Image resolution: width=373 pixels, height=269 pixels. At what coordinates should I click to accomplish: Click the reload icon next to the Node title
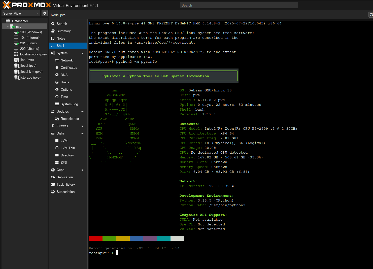pyautogui.click(x=371, y=15)
